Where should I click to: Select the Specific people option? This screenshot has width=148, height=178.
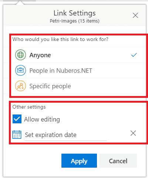pos(78,86)
